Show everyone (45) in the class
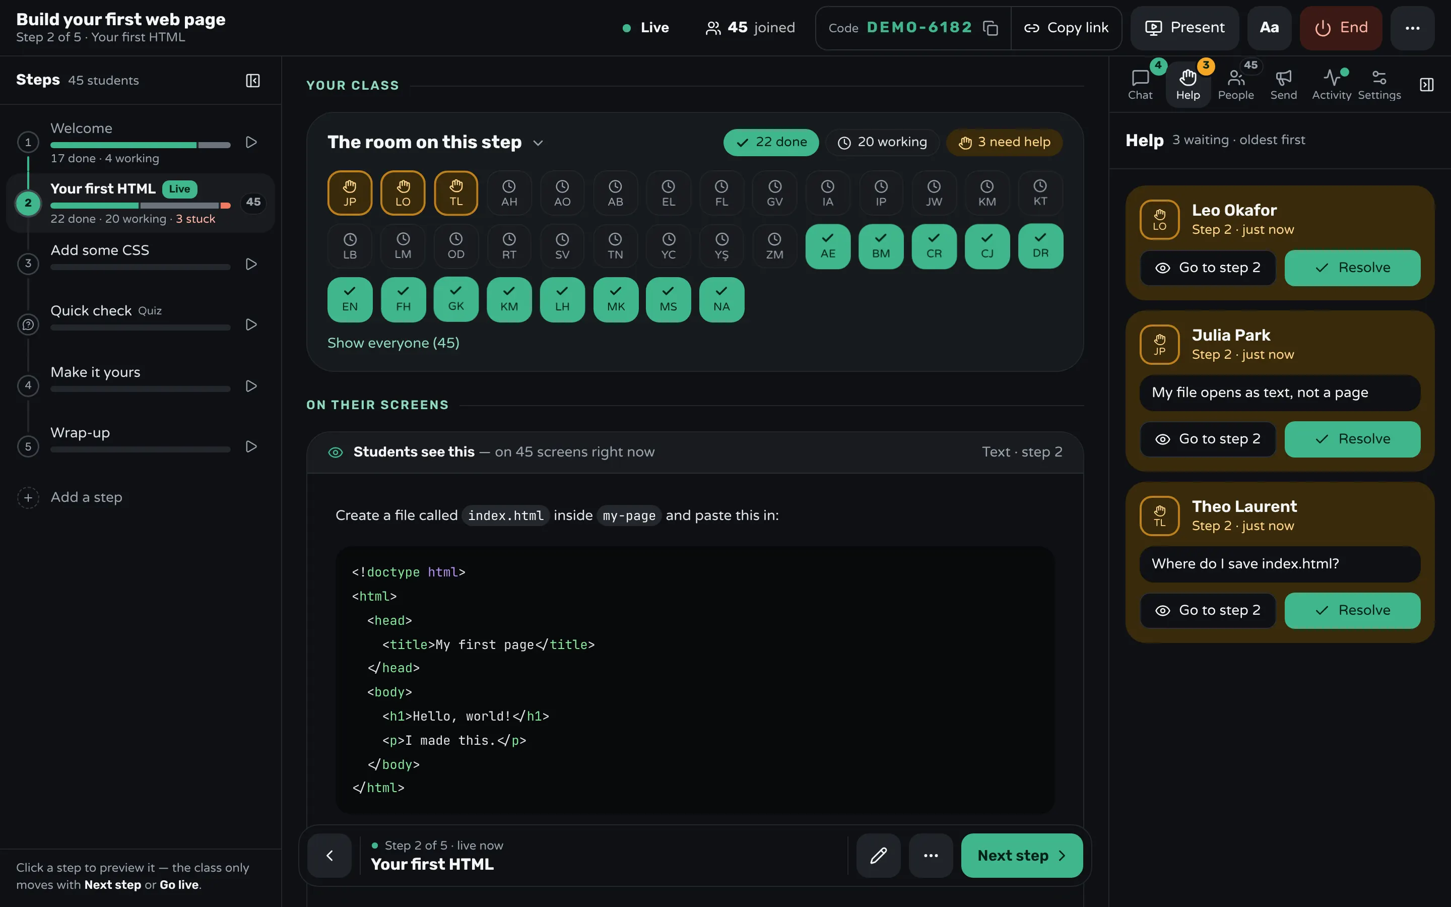Screen dimensions: 1451x907 393,343
